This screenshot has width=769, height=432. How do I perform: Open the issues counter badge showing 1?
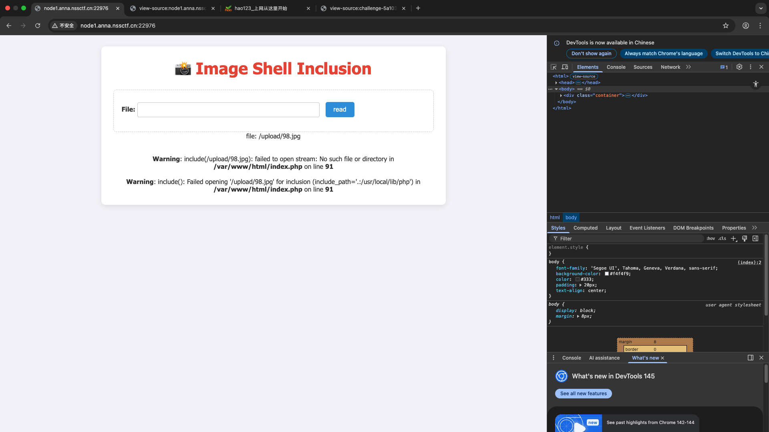(724, 67)
